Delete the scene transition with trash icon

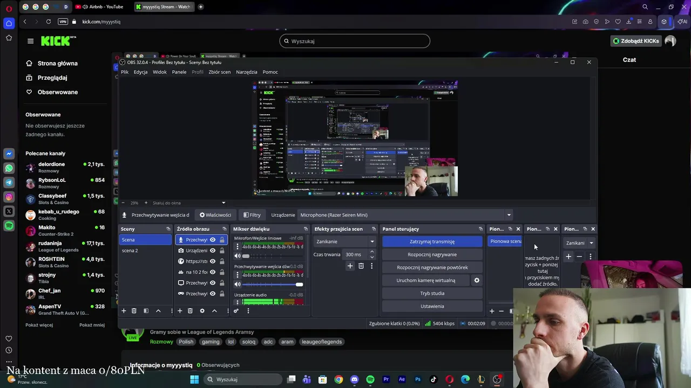(361, 266)
